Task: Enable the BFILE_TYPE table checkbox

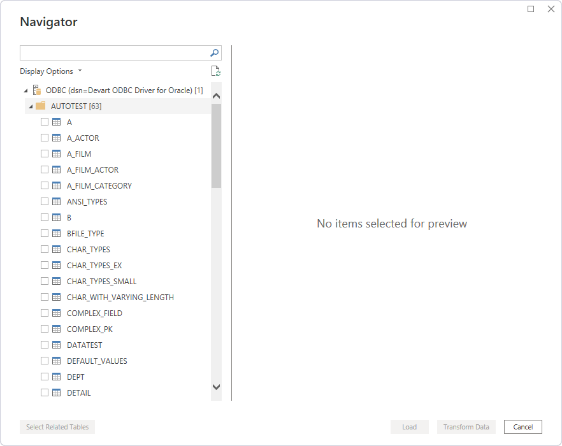Action: tap(45, 234)
